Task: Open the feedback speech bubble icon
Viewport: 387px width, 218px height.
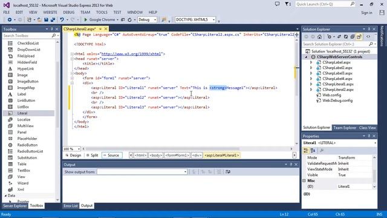Action: pyautogui.click(x=277, y=4)
